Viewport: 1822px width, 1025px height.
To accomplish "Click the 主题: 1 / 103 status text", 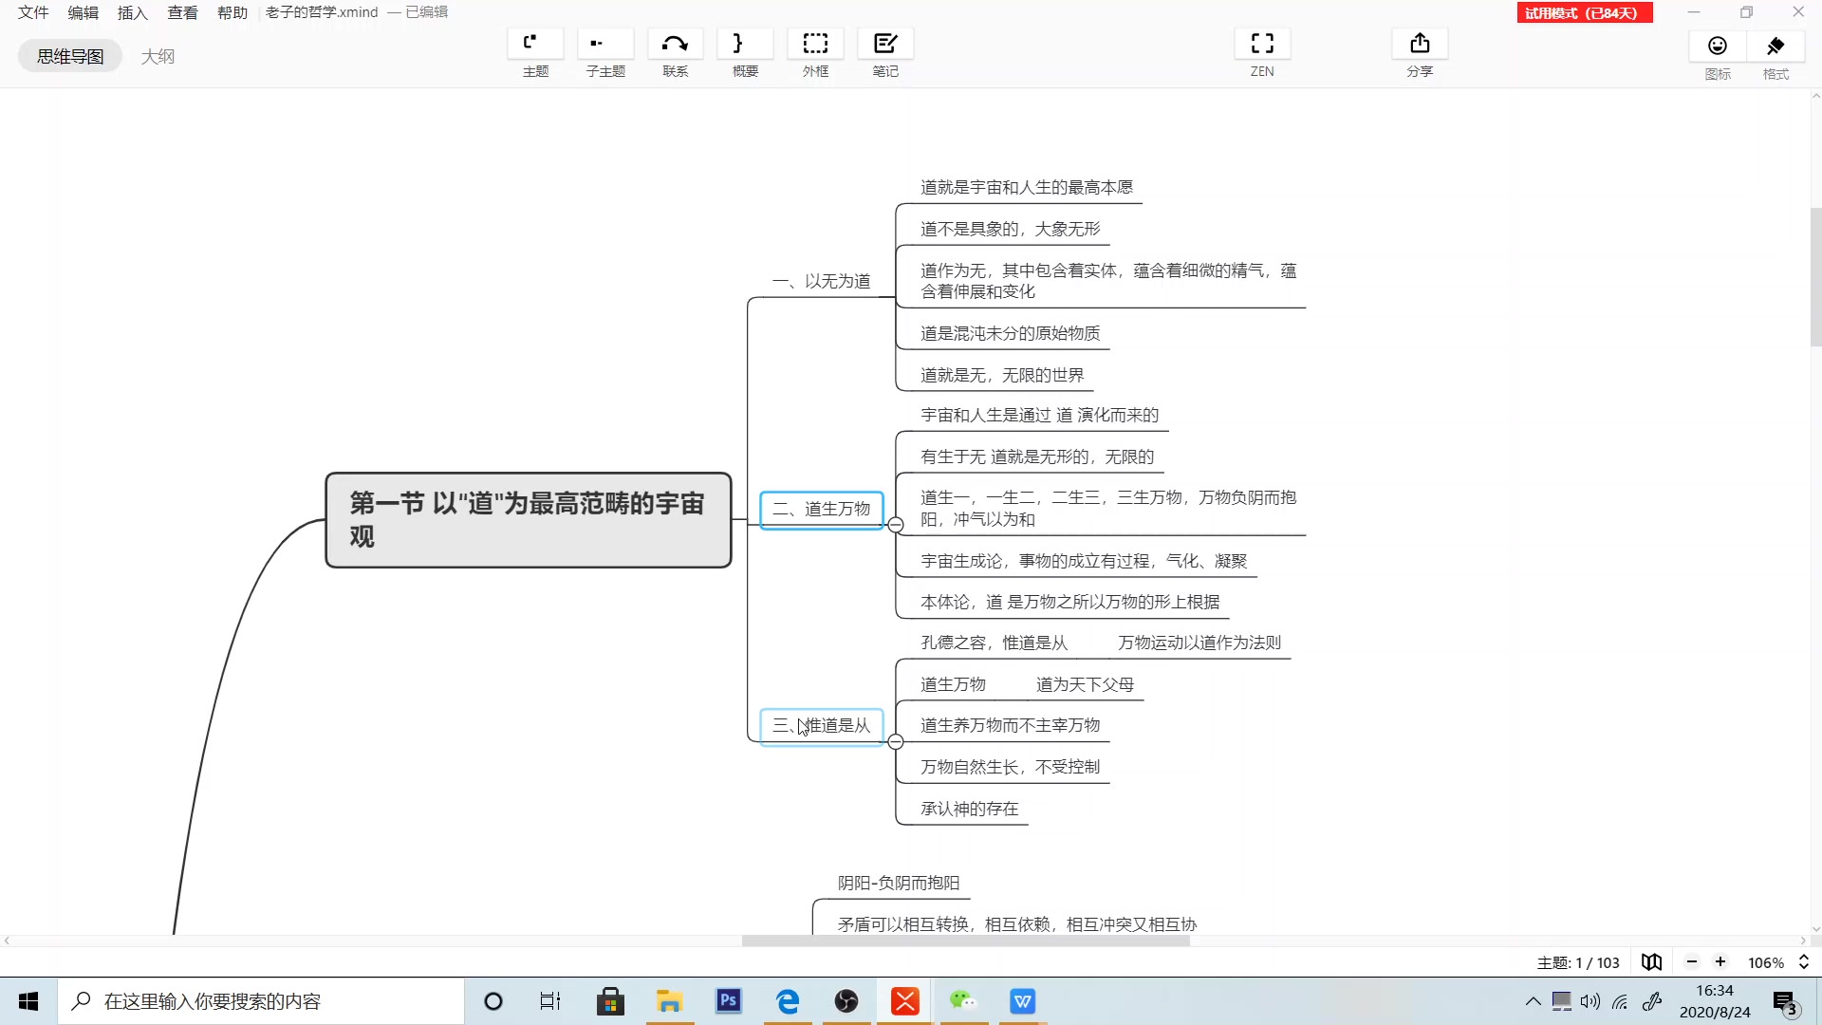I will tap(1578, 962).
